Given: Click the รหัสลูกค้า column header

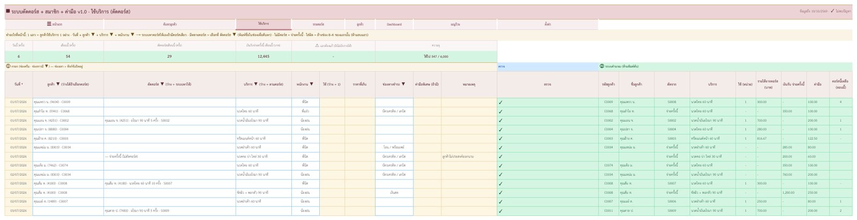Looking at the screenshot, I should pos(608,84).
